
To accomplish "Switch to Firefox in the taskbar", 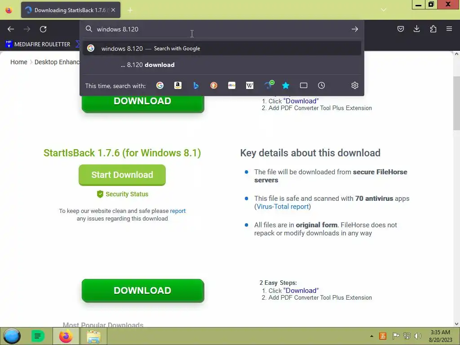I will 66,336.
